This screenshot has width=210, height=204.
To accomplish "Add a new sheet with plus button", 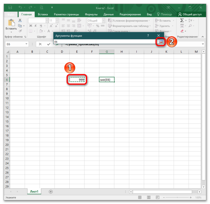I will (51, 192).
